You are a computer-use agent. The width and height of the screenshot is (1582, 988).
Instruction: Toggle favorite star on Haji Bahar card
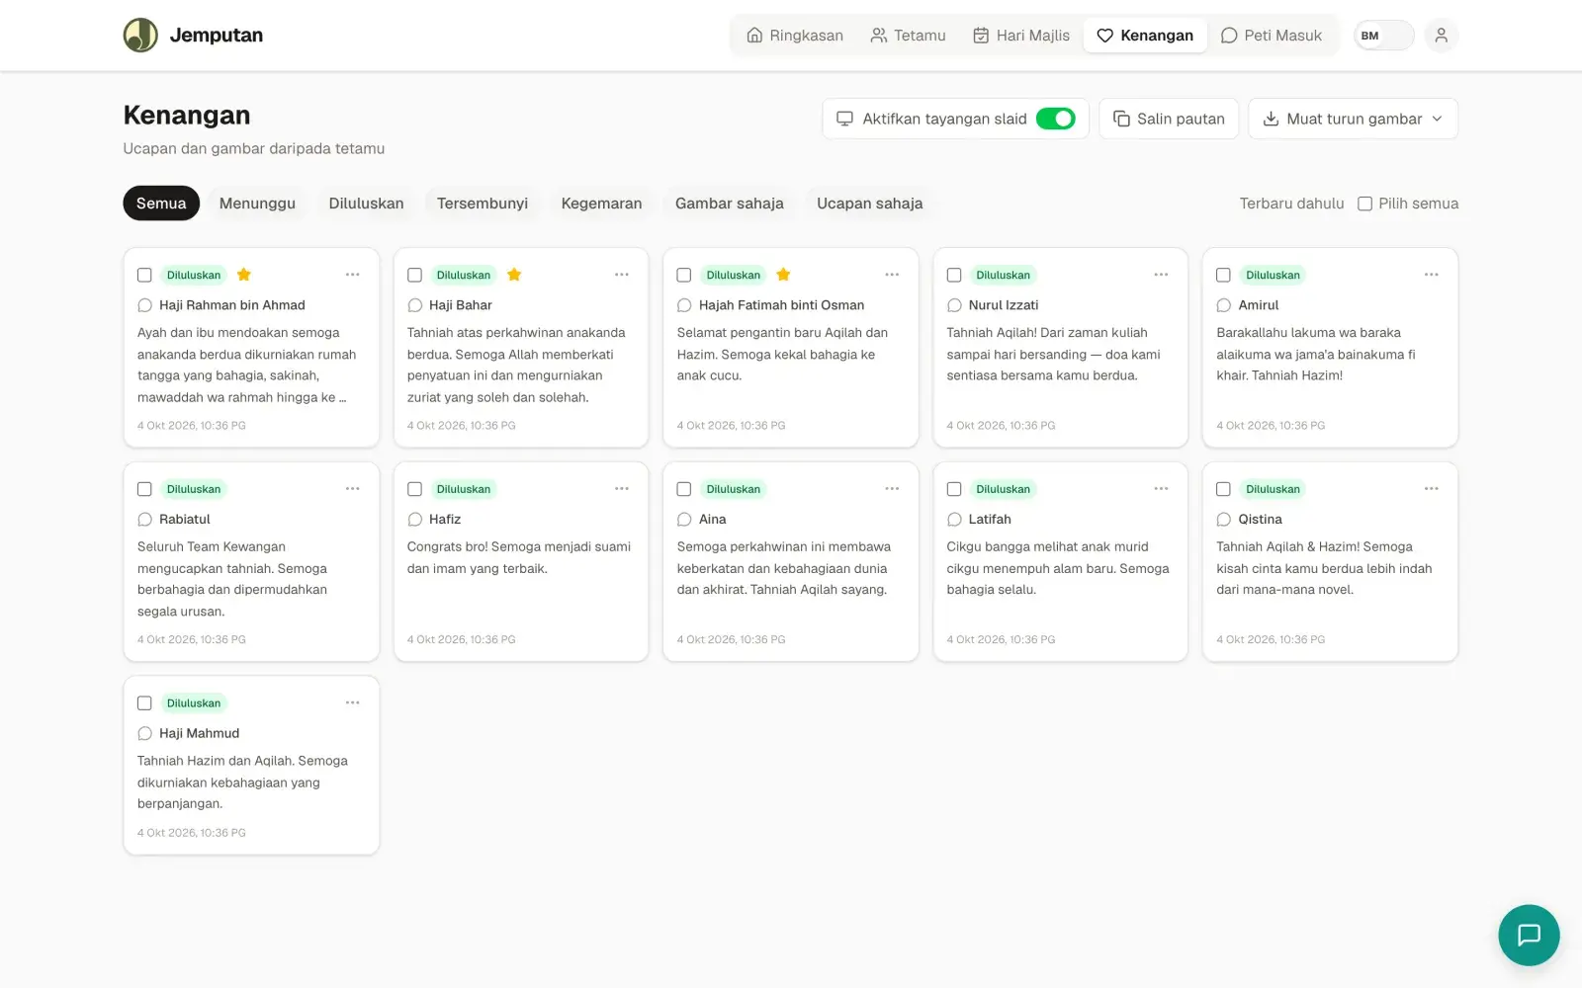[514, 275]
